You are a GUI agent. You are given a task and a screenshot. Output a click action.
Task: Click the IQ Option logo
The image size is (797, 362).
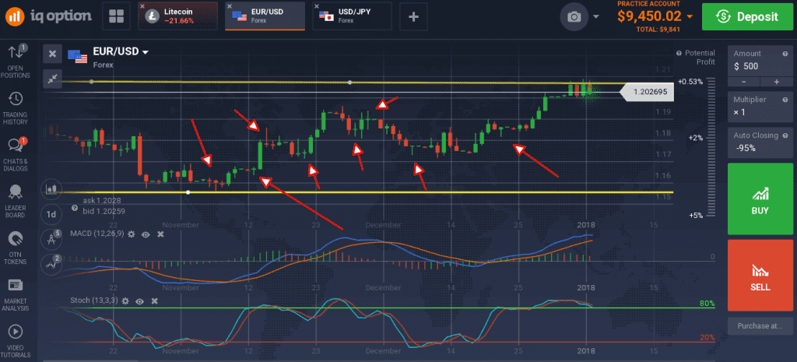click(x=49, y=16)
